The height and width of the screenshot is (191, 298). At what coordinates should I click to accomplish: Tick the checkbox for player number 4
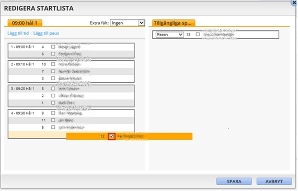click(x=53, y=47)
